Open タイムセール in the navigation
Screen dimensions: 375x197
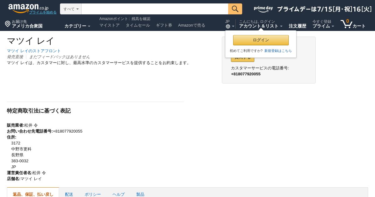138,25
